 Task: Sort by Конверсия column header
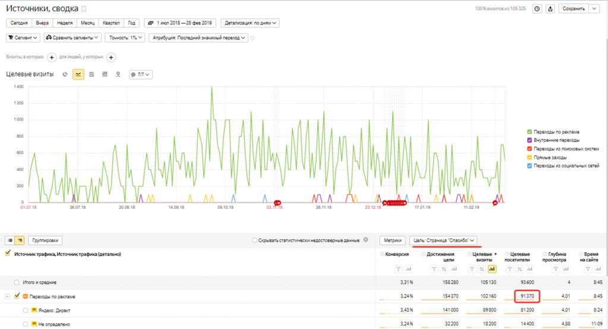pyautogui.click(x=397, y=254)
